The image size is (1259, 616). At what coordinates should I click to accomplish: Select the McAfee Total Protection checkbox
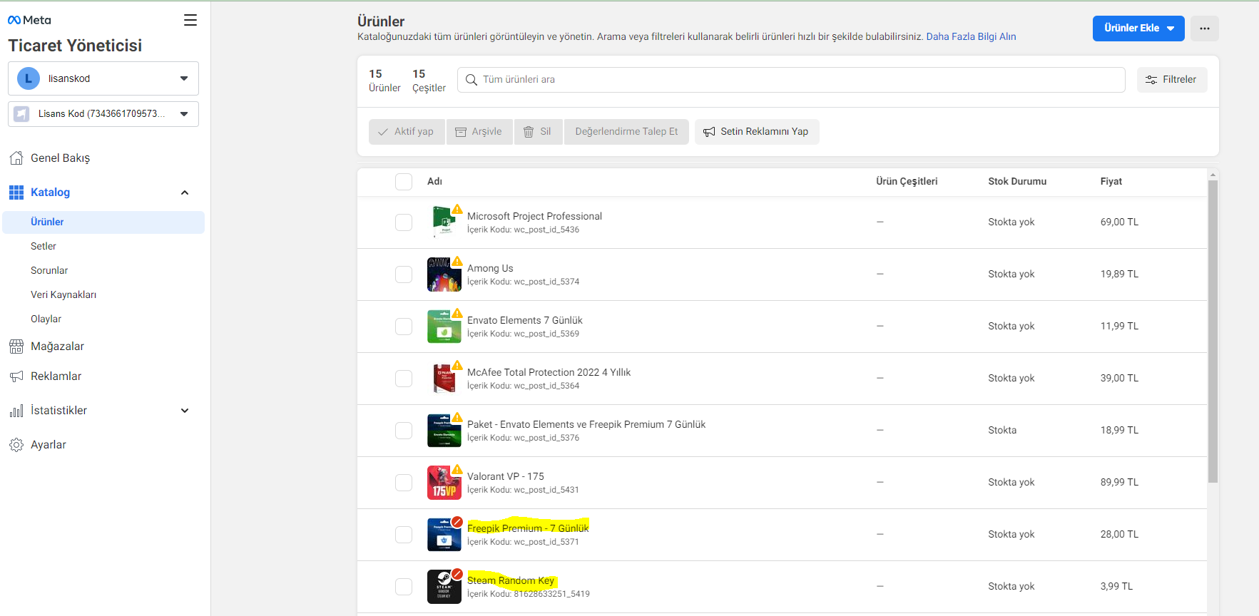[x=404, y=379]
